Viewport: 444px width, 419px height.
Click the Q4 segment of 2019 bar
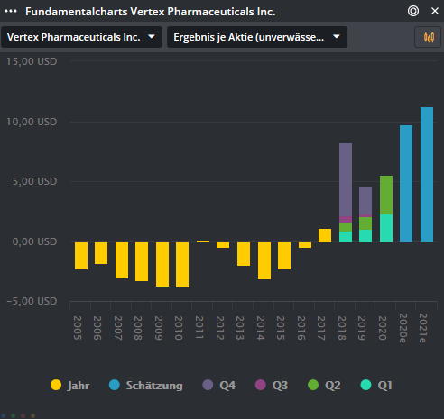click(x=365, y=201)
